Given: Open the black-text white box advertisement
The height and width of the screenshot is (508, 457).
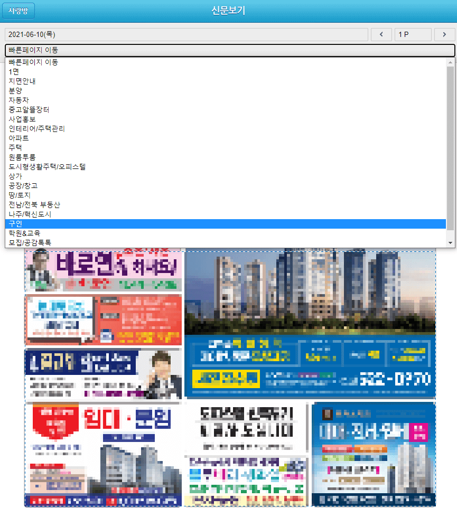Looking at the screenshot, I should (246, 427).
